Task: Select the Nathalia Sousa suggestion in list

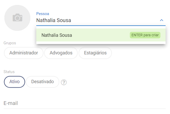Action: (57, 35)
